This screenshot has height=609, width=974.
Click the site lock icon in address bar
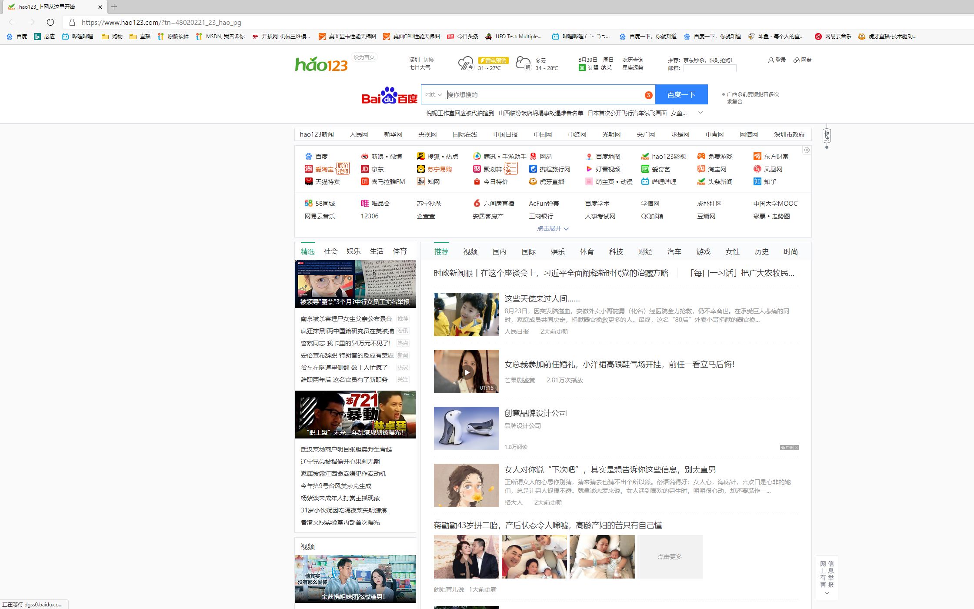click(72, 22)
